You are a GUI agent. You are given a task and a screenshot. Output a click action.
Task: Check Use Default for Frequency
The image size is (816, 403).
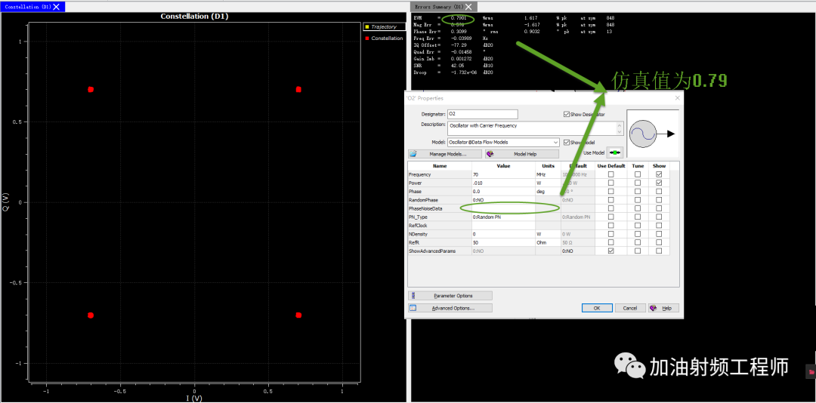[x=611, y=175]
